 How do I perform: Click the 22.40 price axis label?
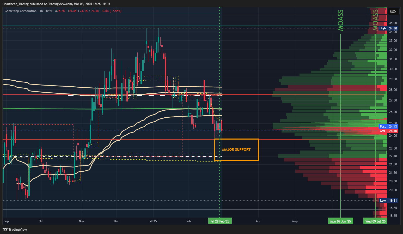[393, 156]
